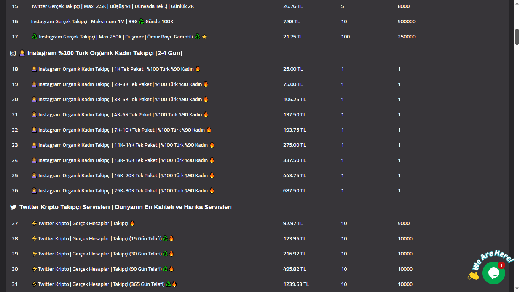
Task: Click service ID number 22
Action: click(x=15, y=130)
